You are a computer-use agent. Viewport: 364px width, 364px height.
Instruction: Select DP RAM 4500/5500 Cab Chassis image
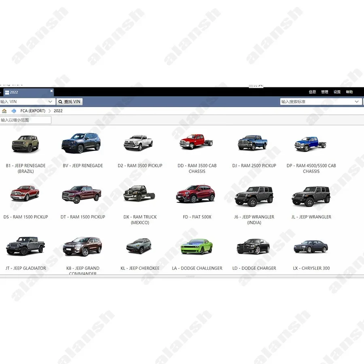click(310, 144)
